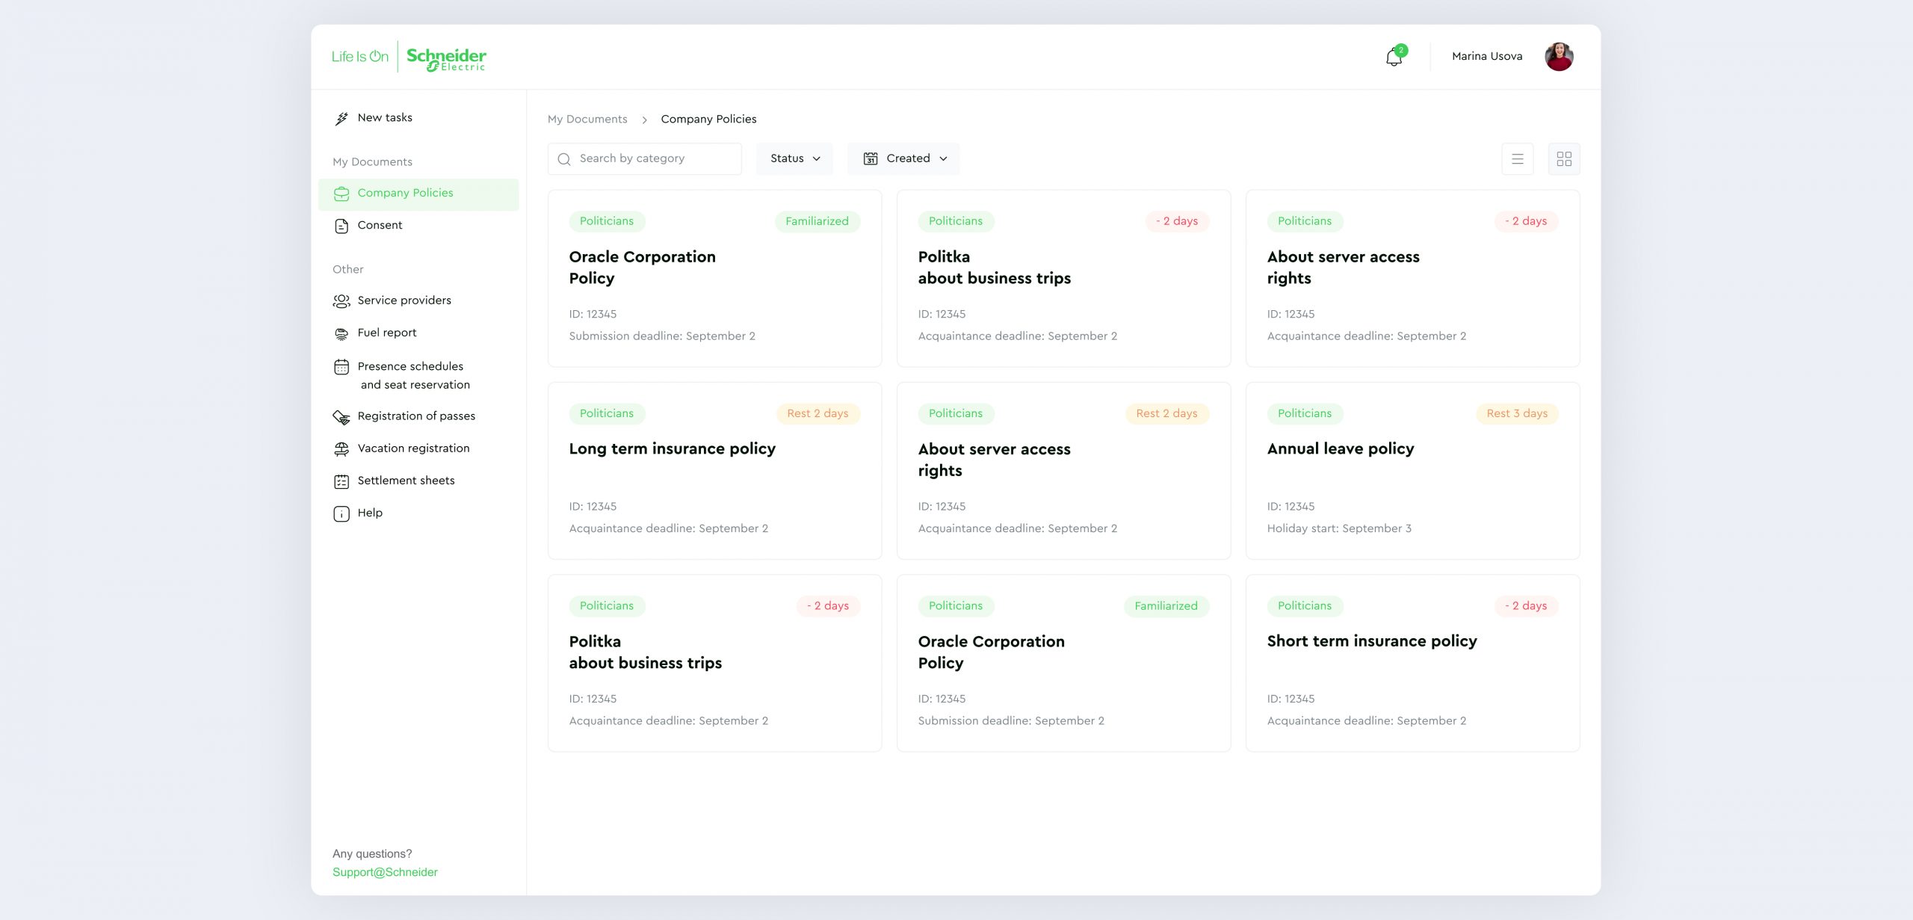Switch to list view layout
Viewport: 1913px width, 920px height.
pos(1517,158)
